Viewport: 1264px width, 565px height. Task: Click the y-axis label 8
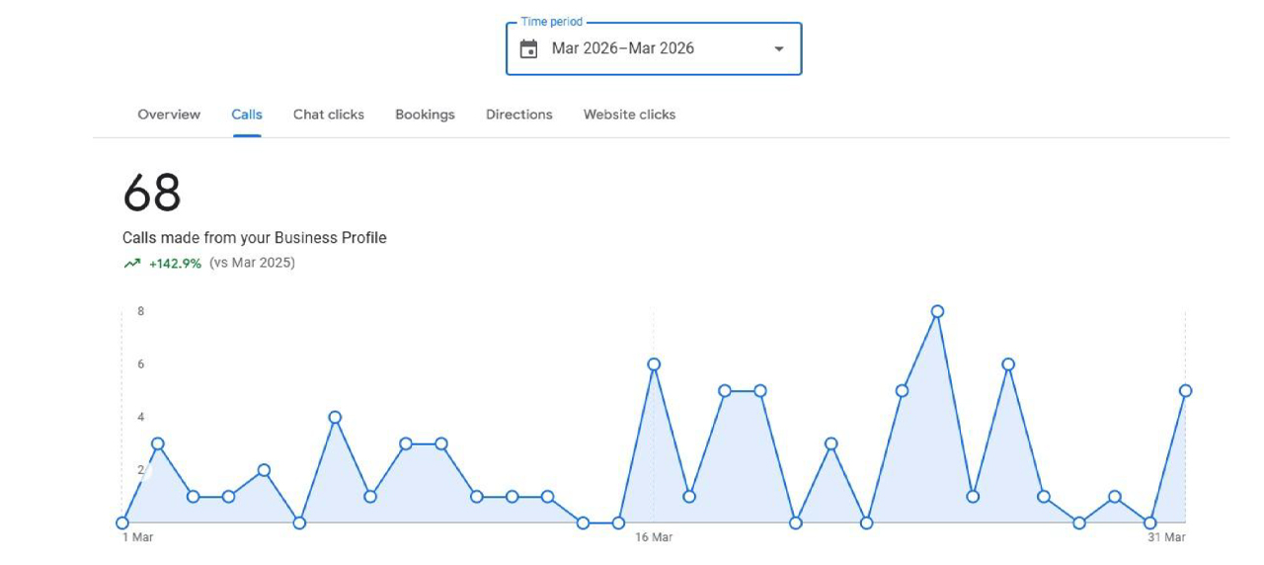(141, 311)
